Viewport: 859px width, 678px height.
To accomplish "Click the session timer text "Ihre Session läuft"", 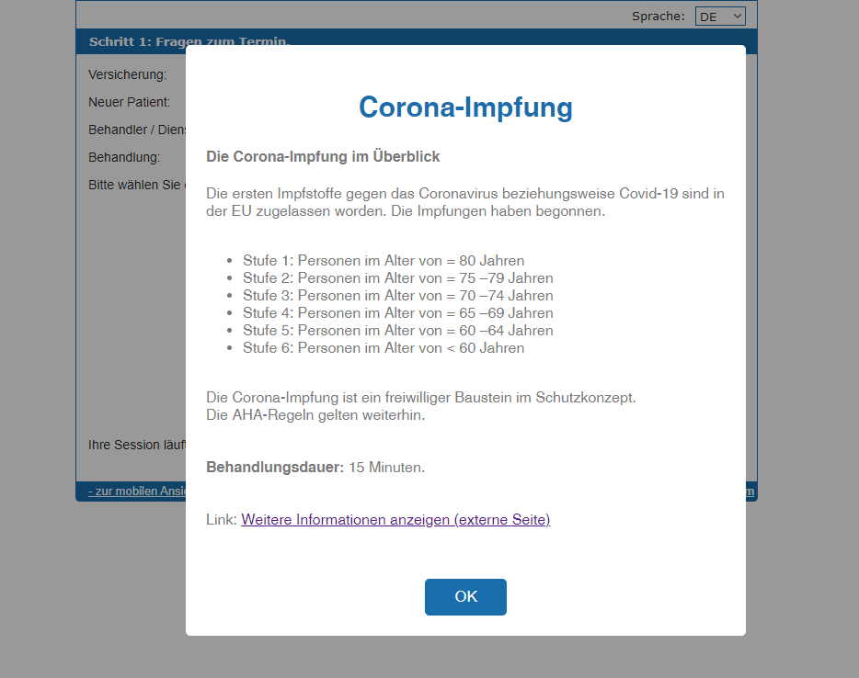I will pyautogui.click(x=133, y=445).
